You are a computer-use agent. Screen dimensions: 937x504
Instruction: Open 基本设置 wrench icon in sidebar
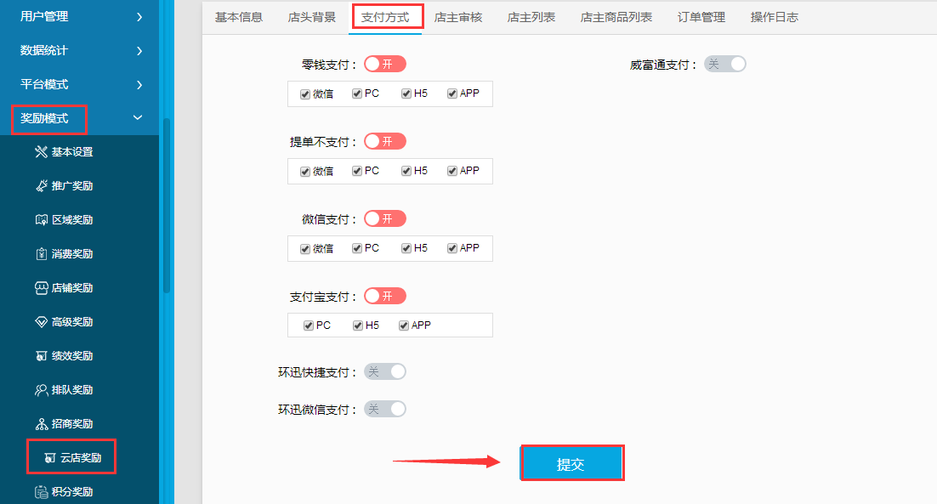[x=41, y=151]
